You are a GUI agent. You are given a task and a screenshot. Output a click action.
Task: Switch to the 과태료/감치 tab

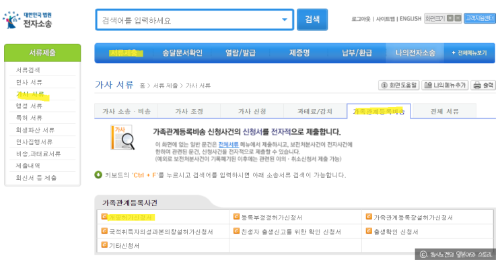(315, 111)
